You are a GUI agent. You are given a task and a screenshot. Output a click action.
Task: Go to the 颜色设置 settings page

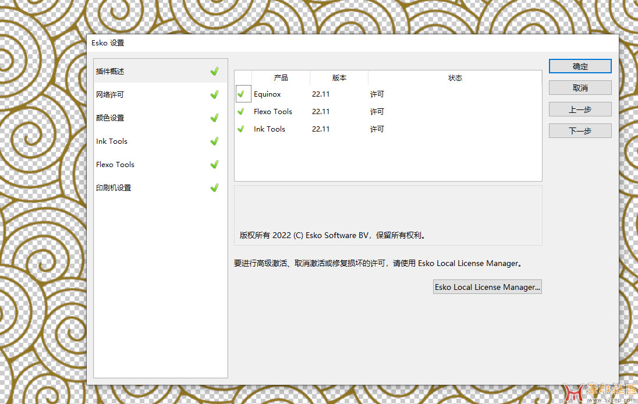click(160, 118)
